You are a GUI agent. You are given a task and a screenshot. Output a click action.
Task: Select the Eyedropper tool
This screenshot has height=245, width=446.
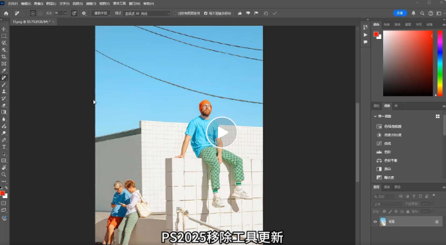(x=4, y=71)
